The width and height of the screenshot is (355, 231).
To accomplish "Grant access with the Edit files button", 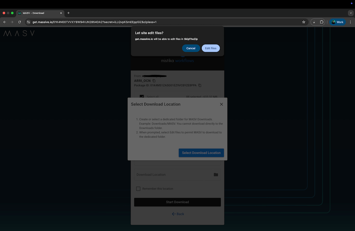I will [x=210, y=48].
